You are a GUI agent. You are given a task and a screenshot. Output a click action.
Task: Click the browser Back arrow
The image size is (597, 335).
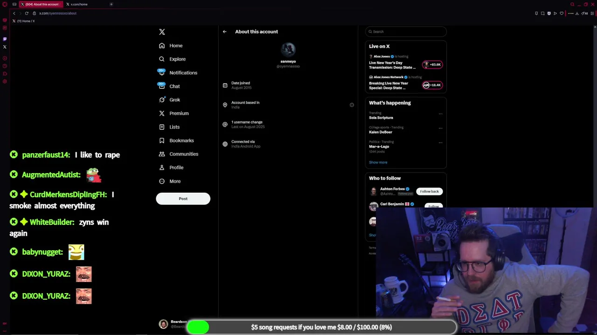[14, 13]
